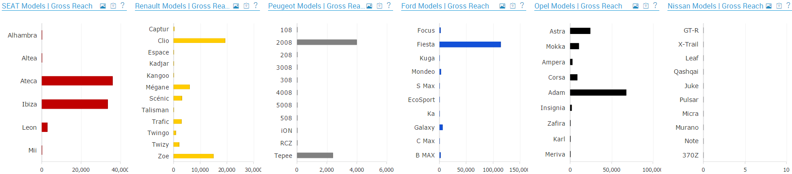Open SEAT Models Gross Reach title link
This screenshot has width=792, height=174.
point(47,6)
